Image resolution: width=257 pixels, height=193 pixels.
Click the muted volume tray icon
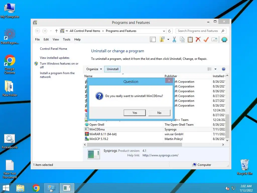pos(227,188)
